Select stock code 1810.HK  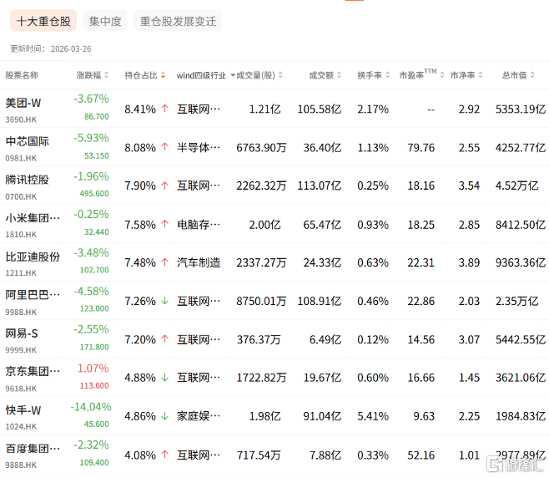pos(21,234)
